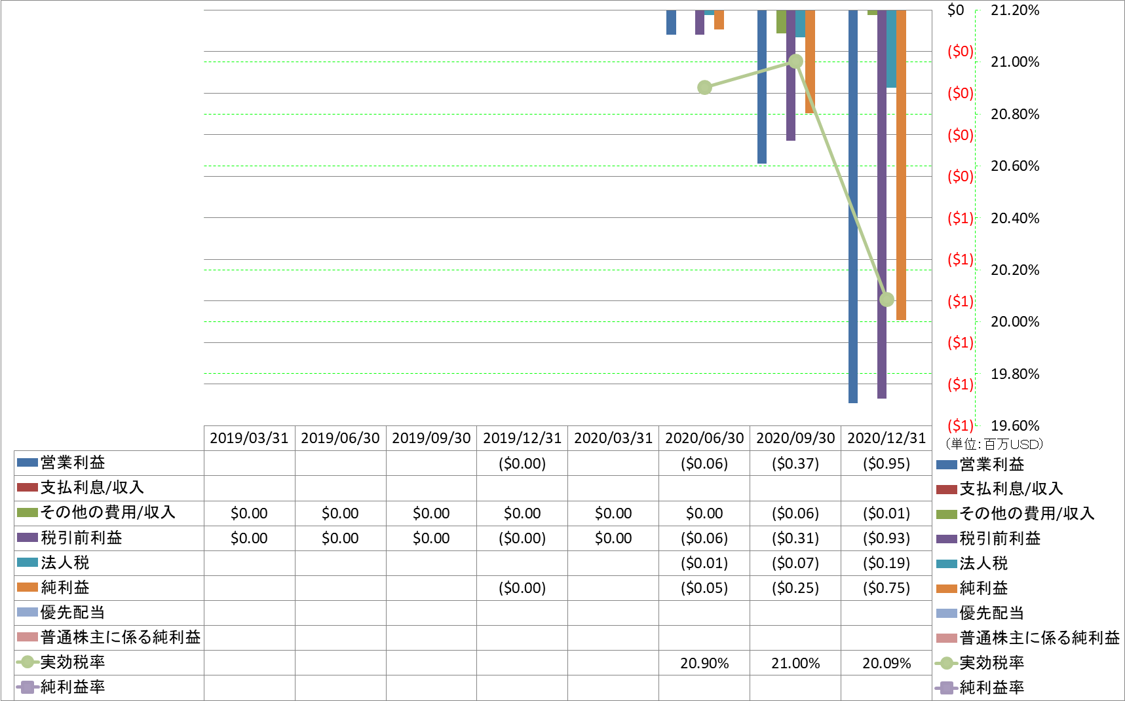Click the 2020/12/31 teal 法人税 bar
Image resolution: width=1125 pixels, height=701 pixels.
891,48
